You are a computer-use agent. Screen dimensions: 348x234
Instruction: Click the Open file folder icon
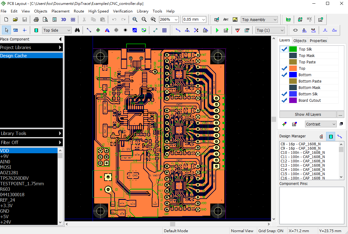pyautogui.click(x=15, y=19)
